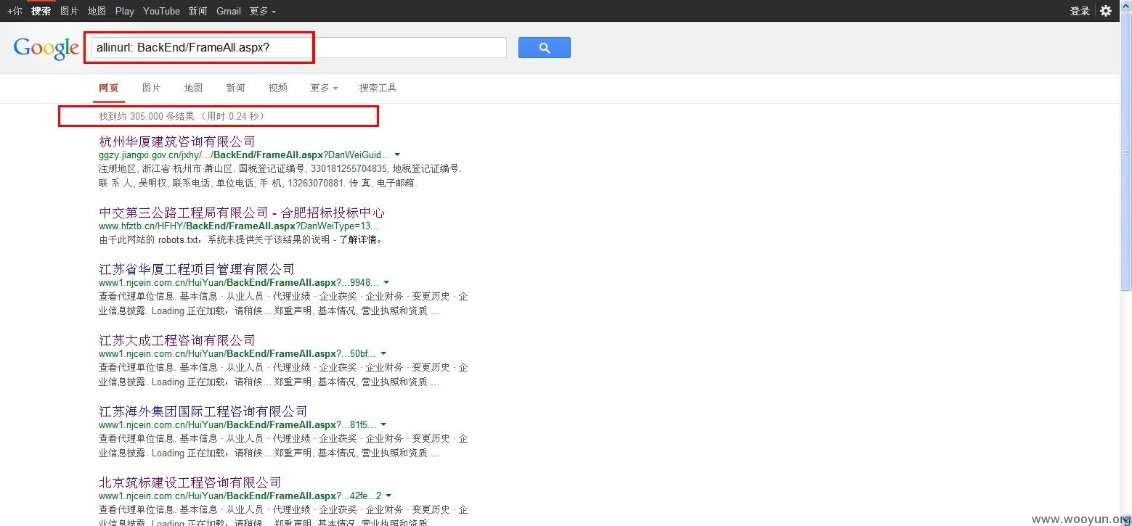The image size is (1132, 526).
Task: Open 地图 in the top black bar
Action: (97, 11)
